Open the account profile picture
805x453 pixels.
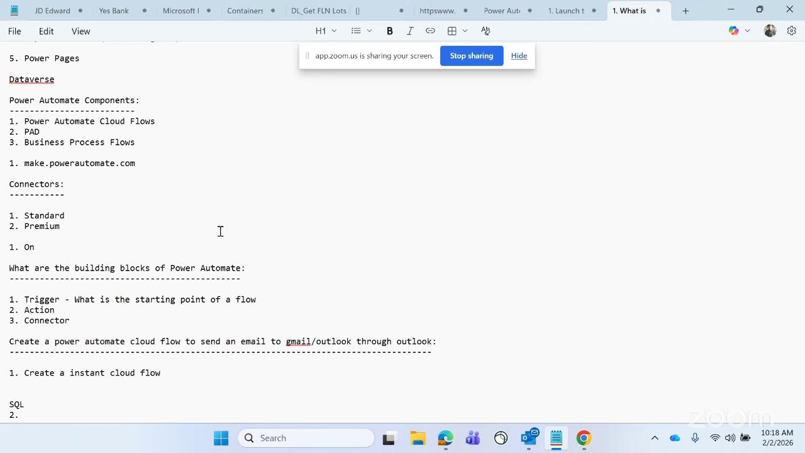click(x=770, y=31)
